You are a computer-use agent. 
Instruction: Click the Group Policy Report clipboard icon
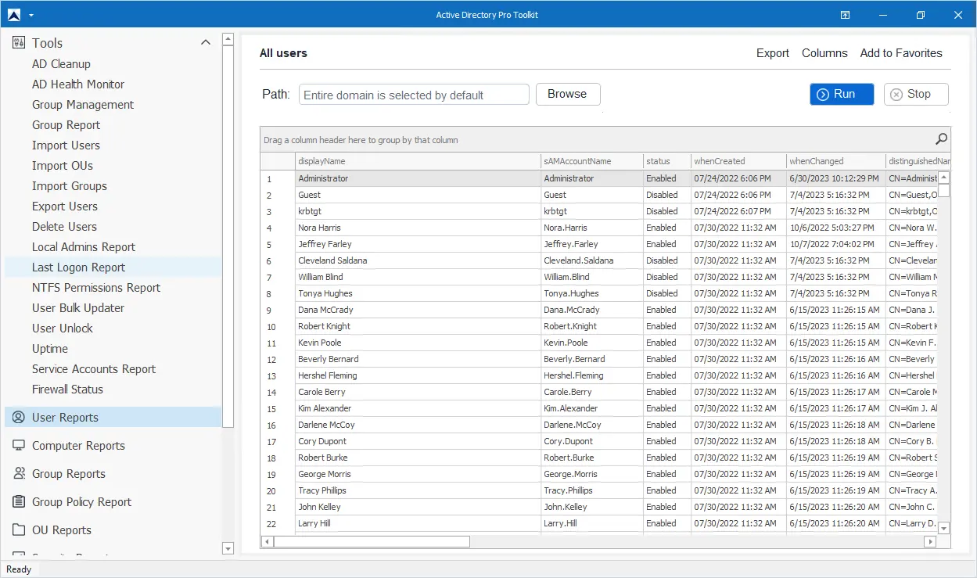click(19, 502)
